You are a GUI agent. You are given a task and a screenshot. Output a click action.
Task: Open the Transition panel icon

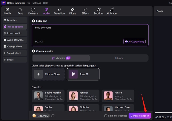[x=59, y=11]
